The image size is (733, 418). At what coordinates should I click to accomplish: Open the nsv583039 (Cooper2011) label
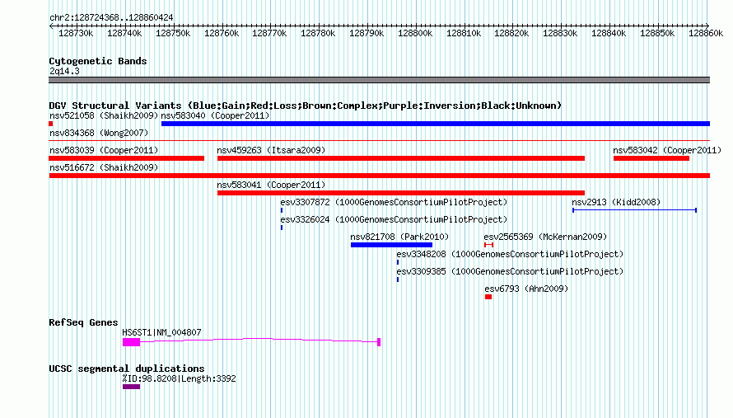pyautogui.click(x=104, y=150)
